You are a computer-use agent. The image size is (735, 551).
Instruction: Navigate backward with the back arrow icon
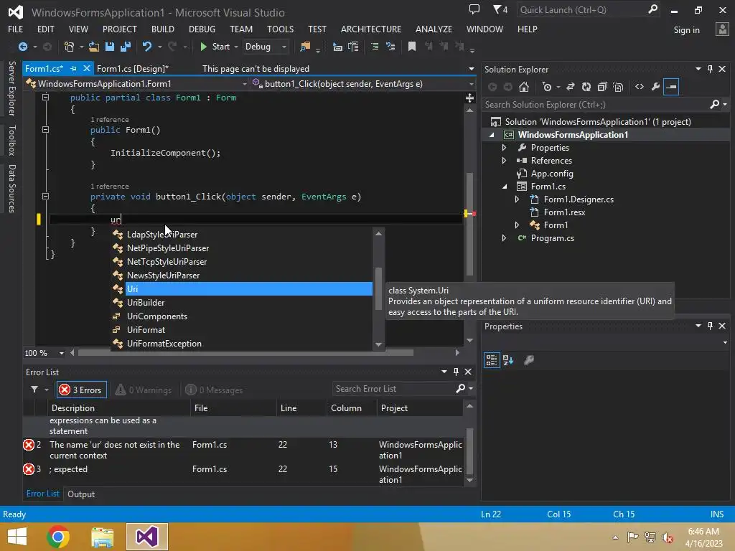[22, 47]
